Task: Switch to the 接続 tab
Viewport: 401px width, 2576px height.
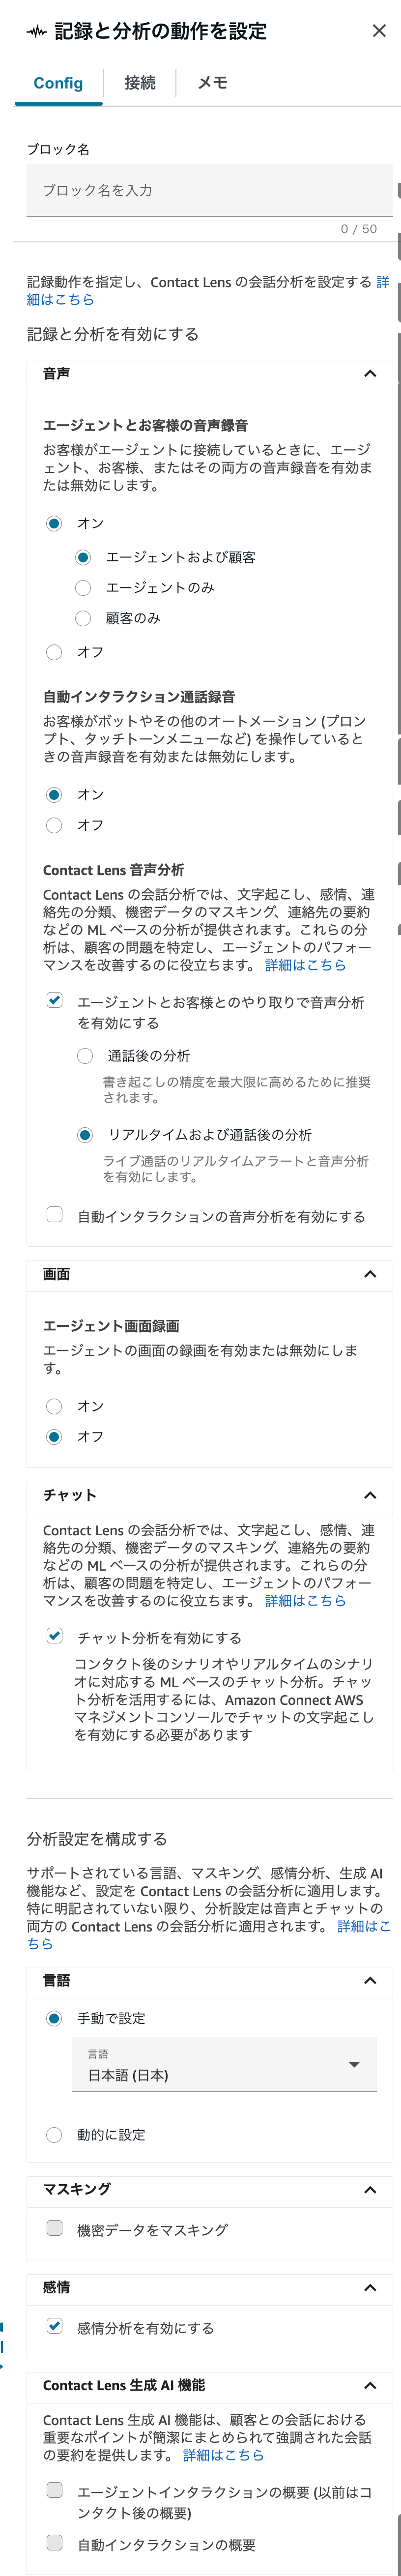Action: click(140, 83)
